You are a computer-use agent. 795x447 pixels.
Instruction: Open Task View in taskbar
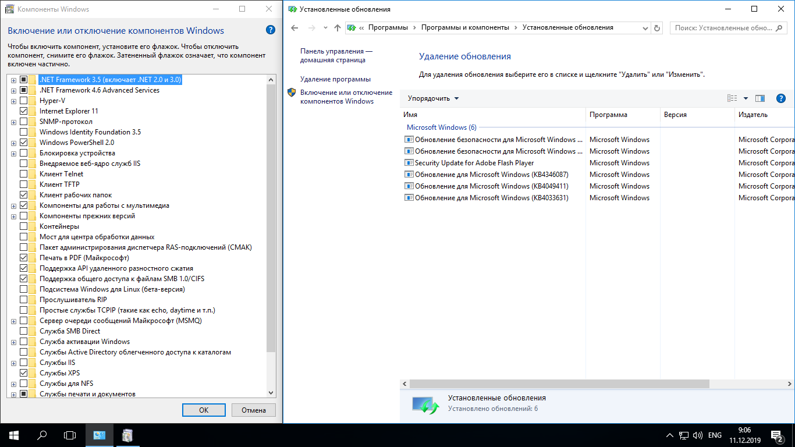click(70, 435)
